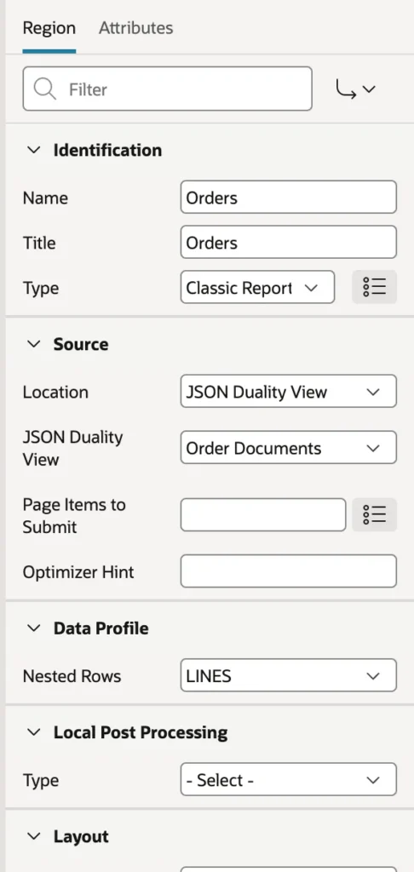Click the Name label
The width and height of the screenshot is (414, 872).
click(x=45, y=198)
